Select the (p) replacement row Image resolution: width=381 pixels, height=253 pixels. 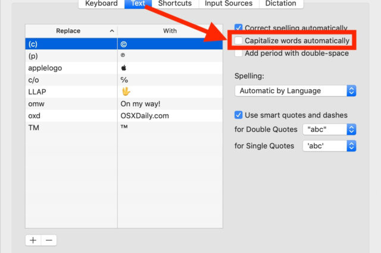tap(124, 56)
